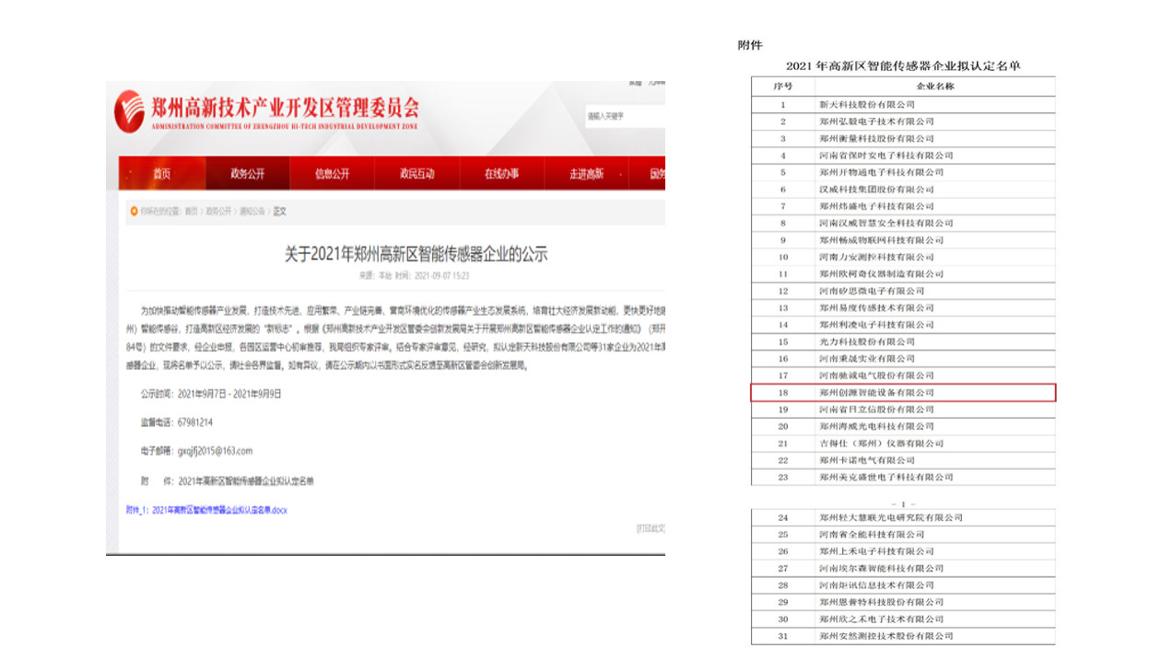The width and height of the screenshot is (1173, 659).
Task: Click row 河南汉威智慧安全科技有限公司
Action: point(903,223)
